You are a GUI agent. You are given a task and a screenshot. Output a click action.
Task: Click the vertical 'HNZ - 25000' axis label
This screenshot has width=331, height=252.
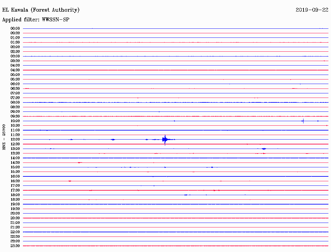tap(4, 137)
